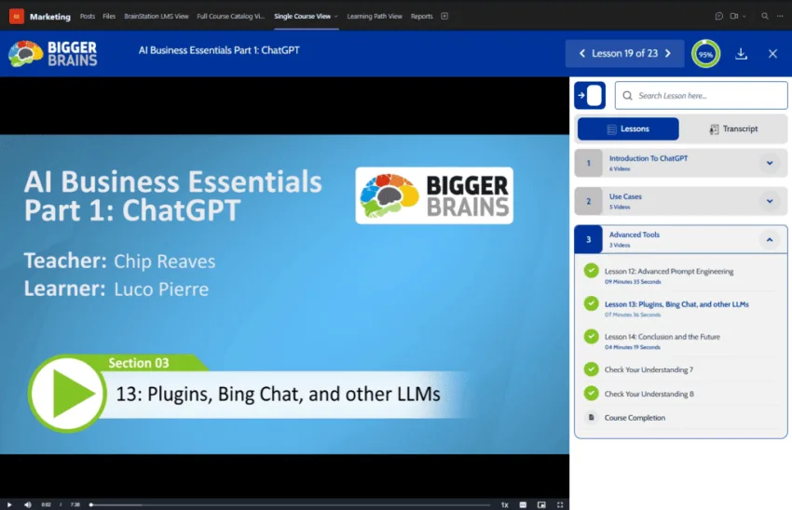Start a meeting with video camera icon

click(x=734, y=16)
